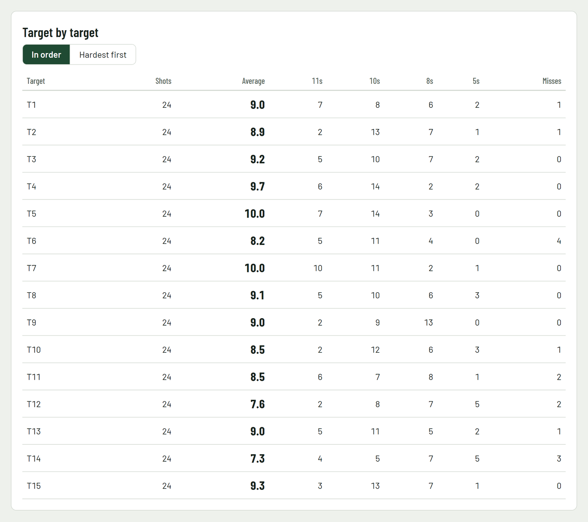This screenshot has height=522, width=588.
Task: Select the T5 row label
Action: pyautogui.click(x=31, y=214)
